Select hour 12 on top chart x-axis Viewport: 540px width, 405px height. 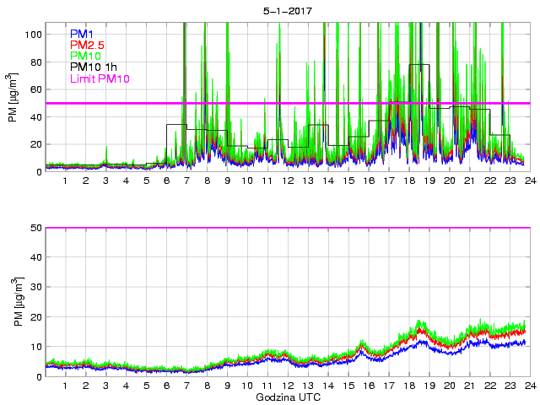tap(288, 181)
